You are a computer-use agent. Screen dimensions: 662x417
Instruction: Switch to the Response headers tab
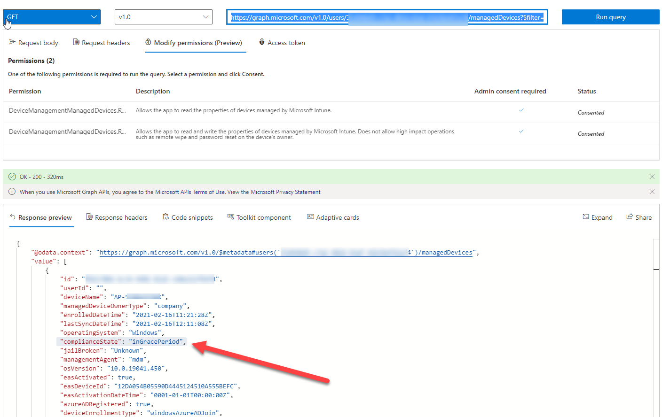pyautogui.click(x=117, y=217)
